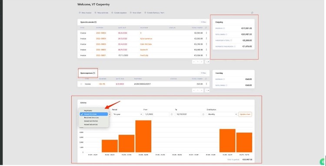Image resolution: width=326 pixels, height=166 pixels.
Task: Click info icon beside Payments this month
Action: (x=235, y=46)
